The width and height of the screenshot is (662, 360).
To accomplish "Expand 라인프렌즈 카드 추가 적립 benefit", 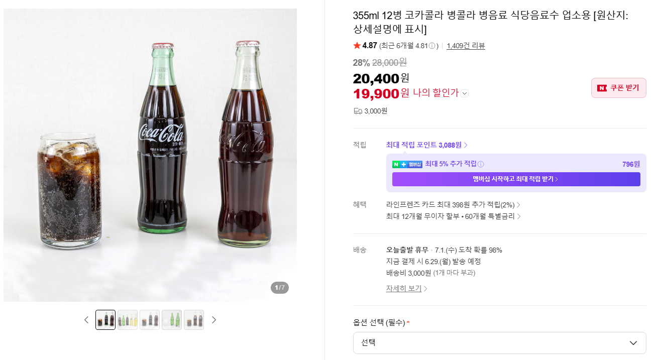I will point(453,205).
